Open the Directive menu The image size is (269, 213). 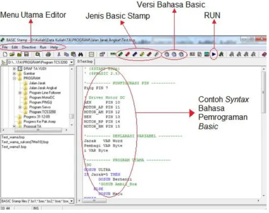point(29,47)
